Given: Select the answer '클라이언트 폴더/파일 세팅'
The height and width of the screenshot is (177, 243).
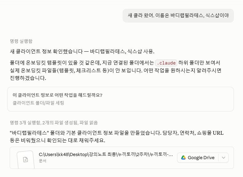Looking at the screenshot, I should point(39,103).
